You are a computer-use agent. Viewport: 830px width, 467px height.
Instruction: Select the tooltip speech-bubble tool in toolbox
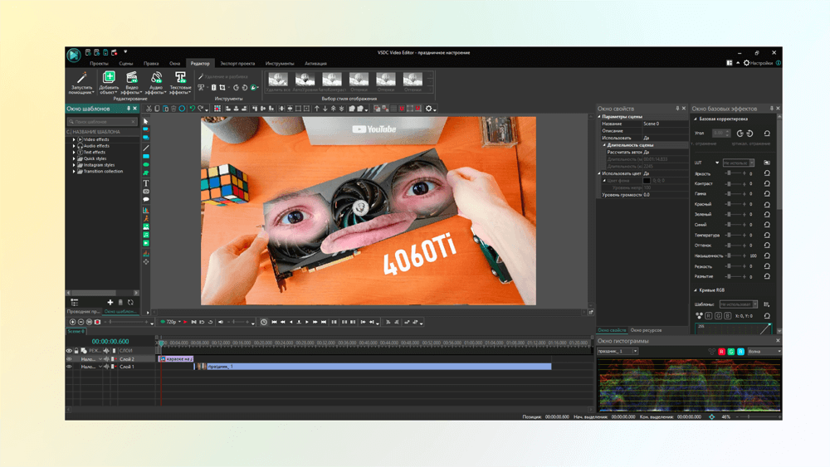[x=146, y=200]
